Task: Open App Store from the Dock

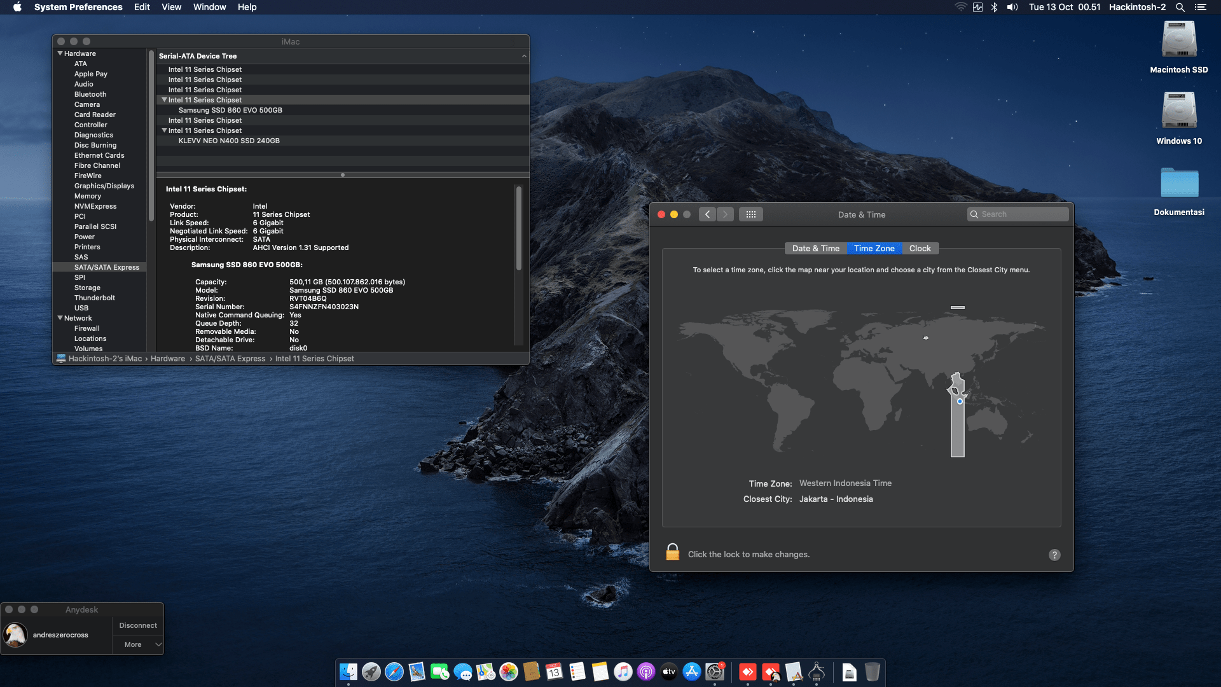Action: click(692, 672)
